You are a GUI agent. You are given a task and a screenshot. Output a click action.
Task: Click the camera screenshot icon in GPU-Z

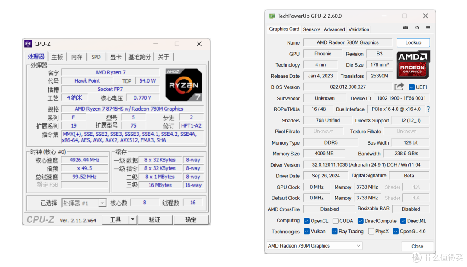click(x=405, y=27)
